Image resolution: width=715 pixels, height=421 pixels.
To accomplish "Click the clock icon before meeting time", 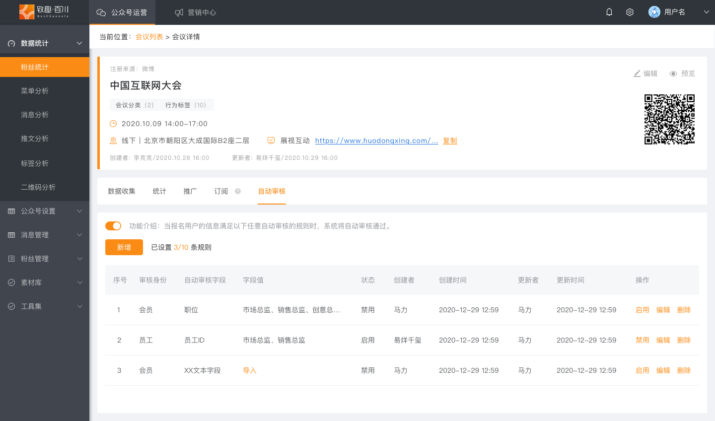I will coord(113,124).
